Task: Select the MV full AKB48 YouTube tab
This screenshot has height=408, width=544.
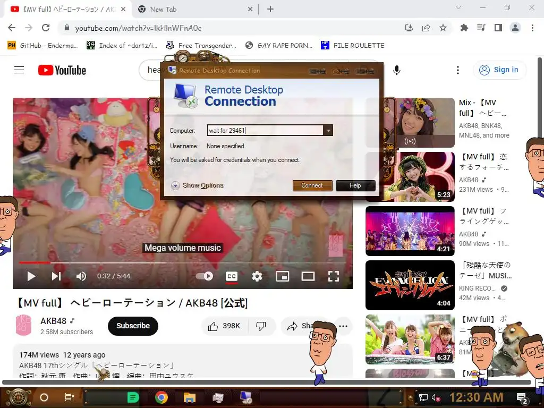Action: pyautogui.click(x=69, y=10)
